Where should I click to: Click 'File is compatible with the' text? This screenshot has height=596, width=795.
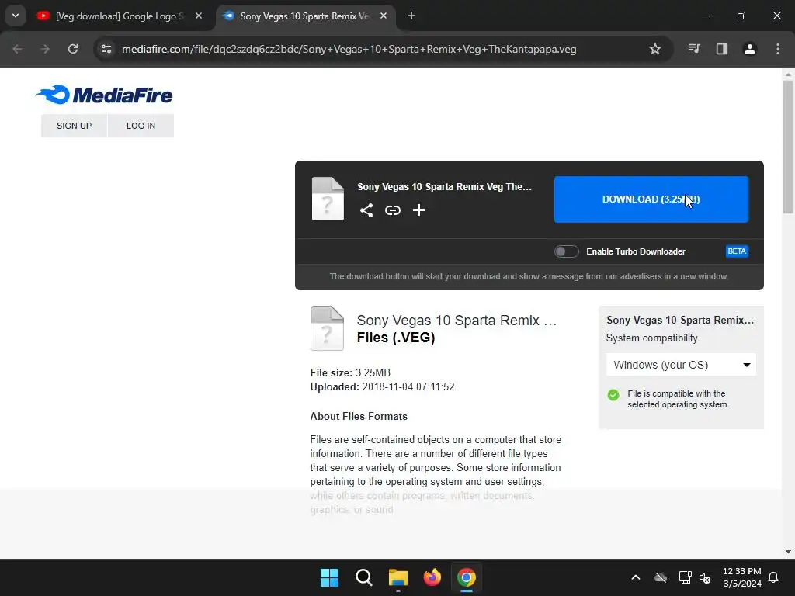(676, 393)
